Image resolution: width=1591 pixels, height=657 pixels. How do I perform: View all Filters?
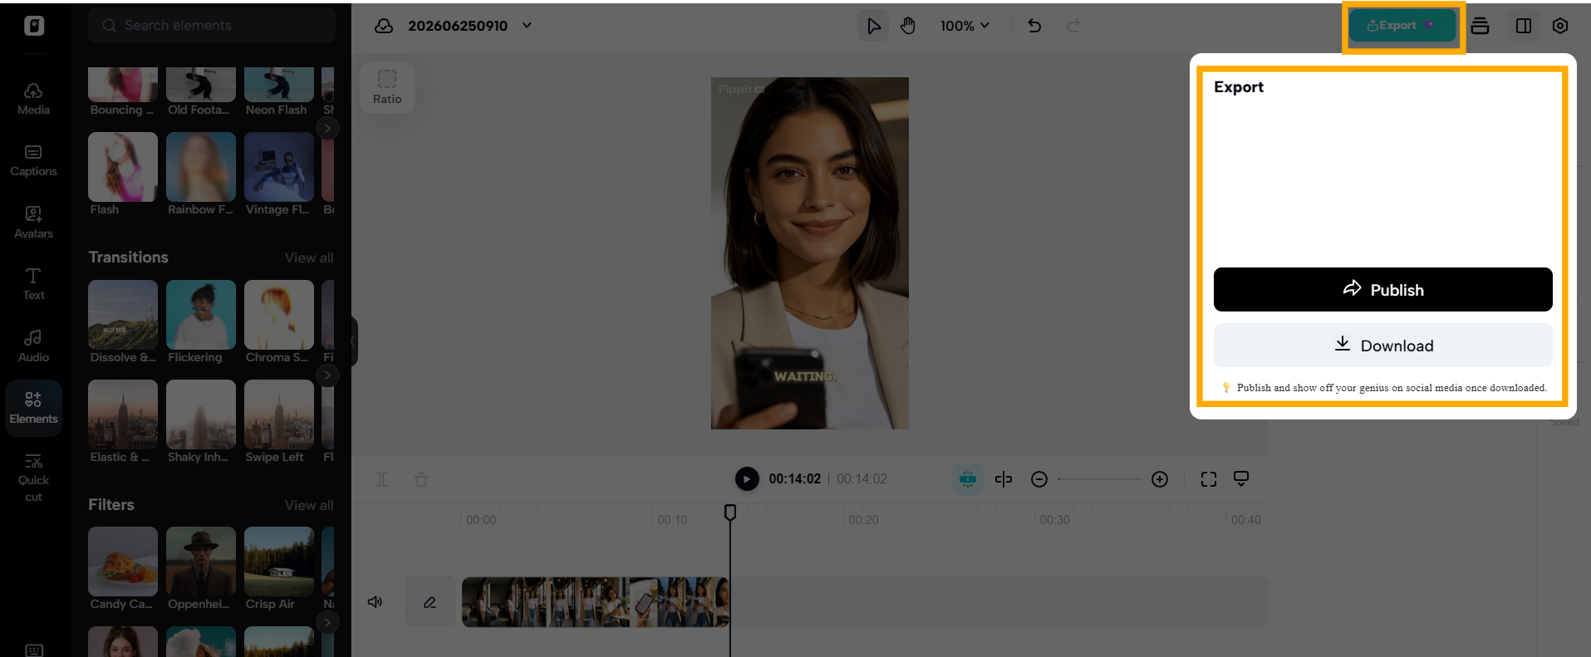[309, 505]
